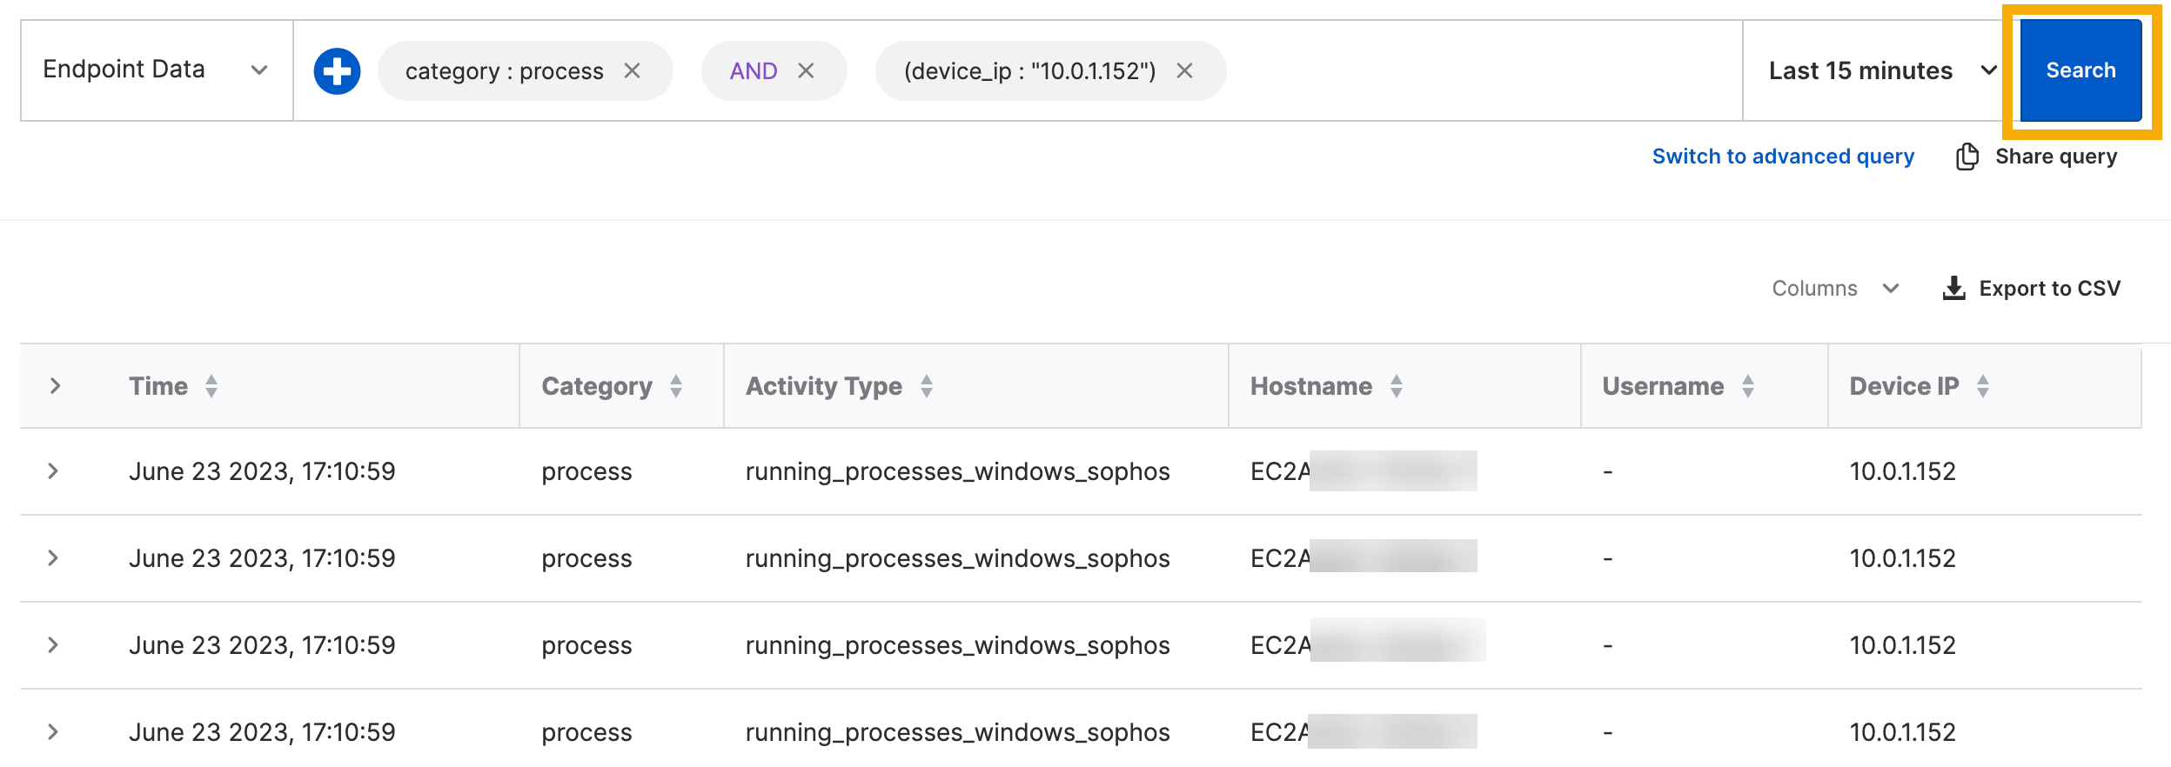2171x767 pixels.
Task: Click the blue plus add-filter icon
Action: pos(337,71)
